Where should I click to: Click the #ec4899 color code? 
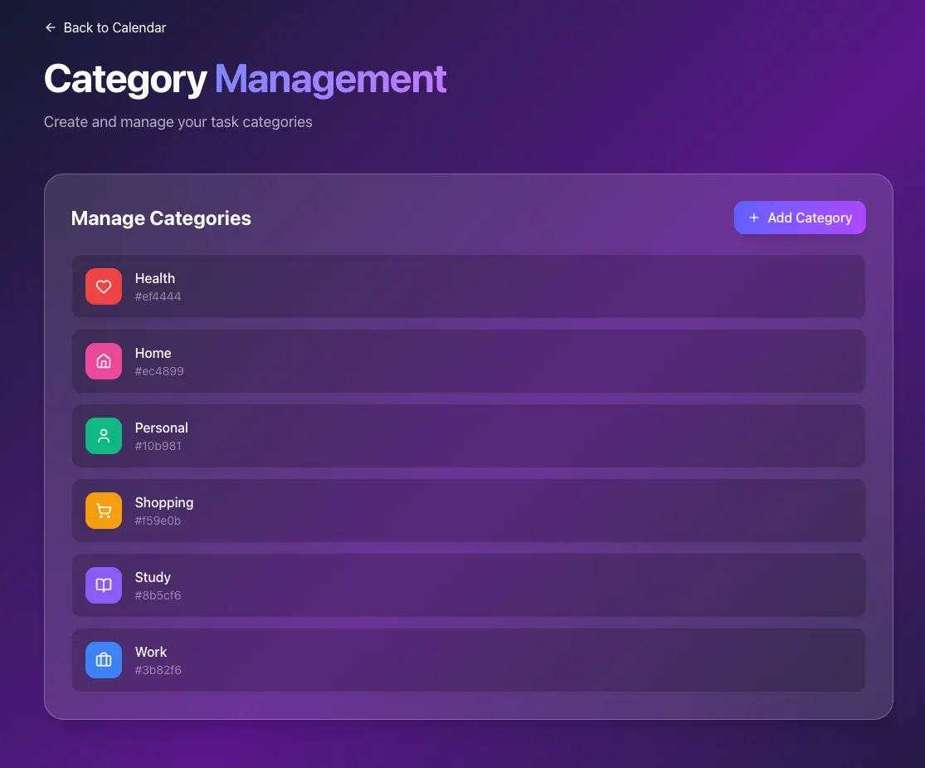158,371
